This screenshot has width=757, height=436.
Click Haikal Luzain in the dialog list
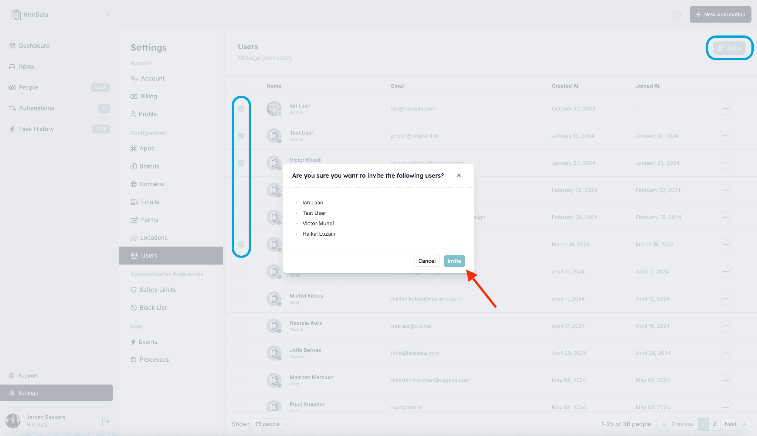tap(319, 234)
